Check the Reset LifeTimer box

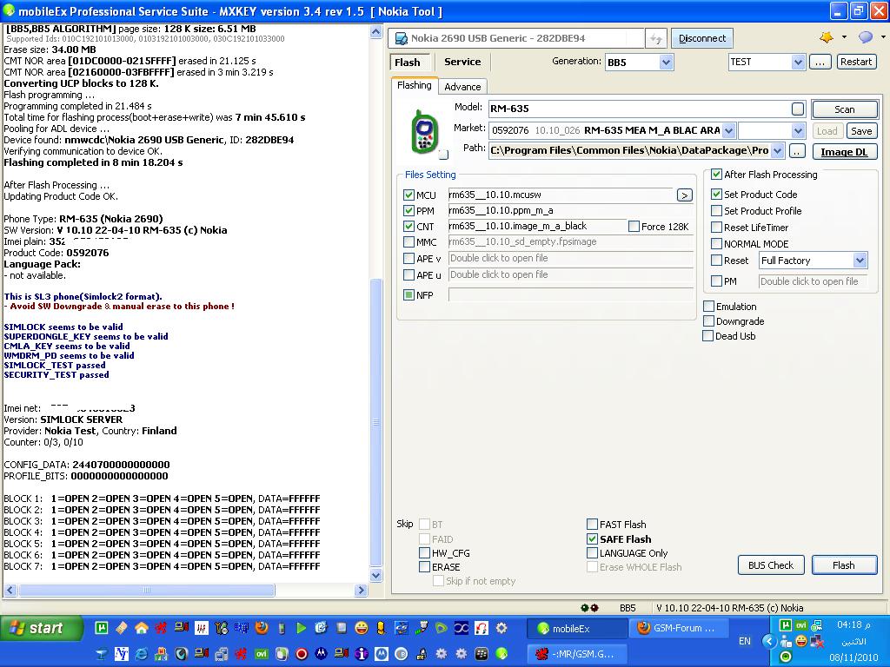716,228
